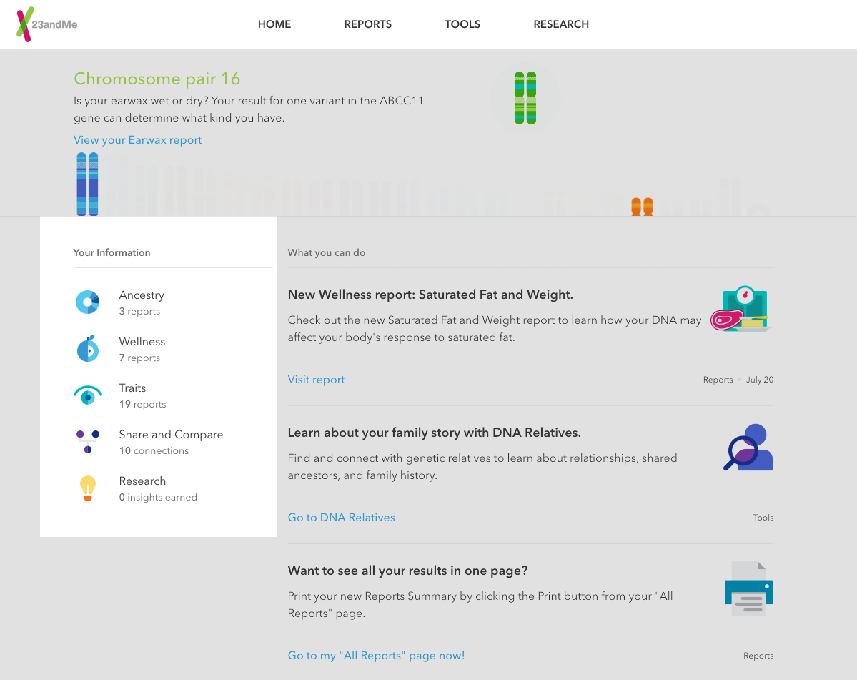Open your Earwax report
Image resolution: width=857 pixels, height=680 pixels.
pos(137,140)
